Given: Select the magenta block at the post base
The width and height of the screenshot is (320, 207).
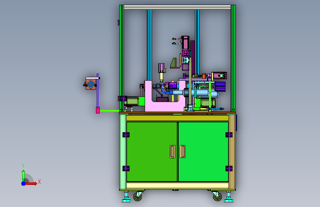Looking at the screenshot, I should (98, 110).
